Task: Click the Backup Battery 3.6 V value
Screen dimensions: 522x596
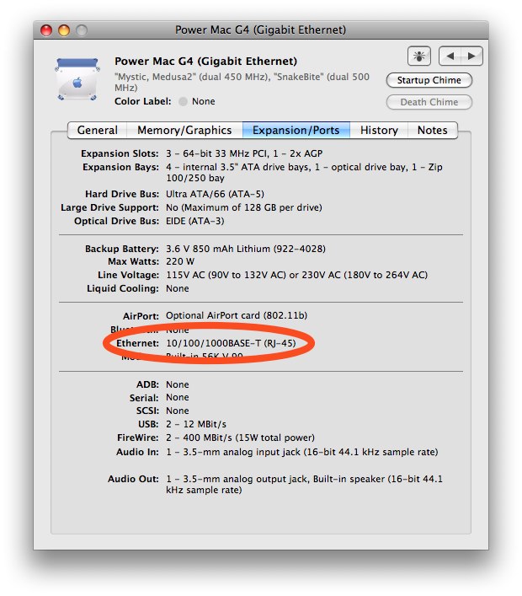Action: coord(246,249)
